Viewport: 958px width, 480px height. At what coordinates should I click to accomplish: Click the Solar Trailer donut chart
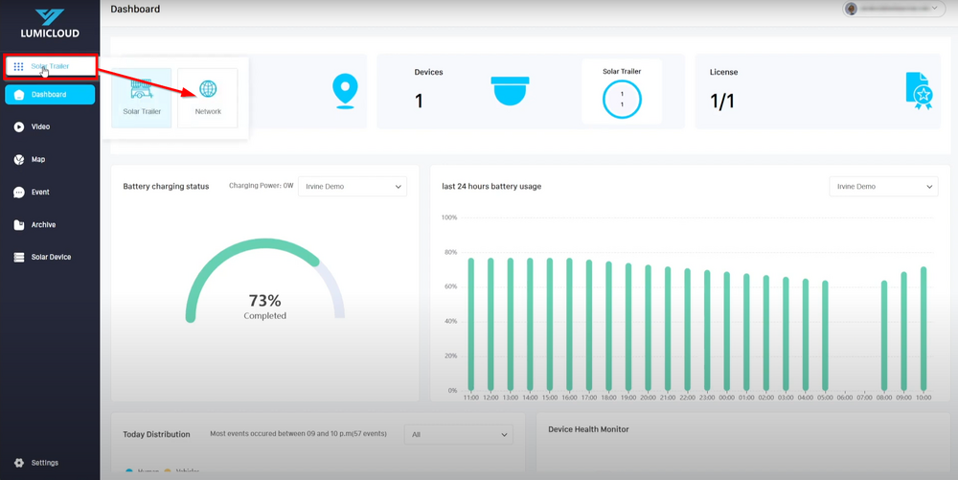coord(622,99)
